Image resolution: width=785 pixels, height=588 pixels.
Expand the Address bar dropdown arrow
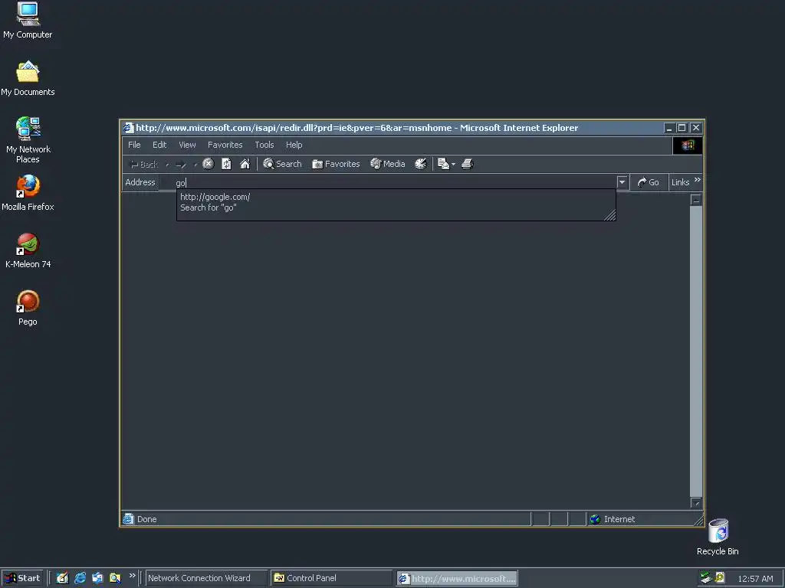[x=622, y=182]
